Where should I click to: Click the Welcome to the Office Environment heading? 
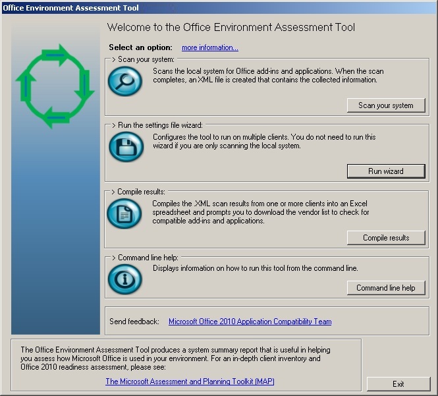[x=231, y=28]
